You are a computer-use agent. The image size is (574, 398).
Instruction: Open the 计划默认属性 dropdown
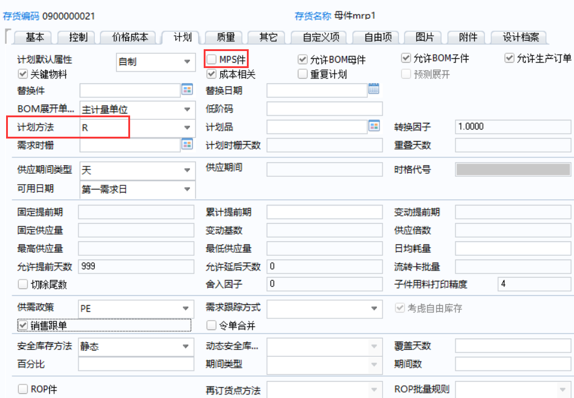[x=187, y=61]
